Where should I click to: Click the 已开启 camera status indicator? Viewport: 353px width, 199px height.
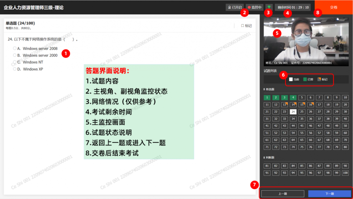(x=234, y=7)
